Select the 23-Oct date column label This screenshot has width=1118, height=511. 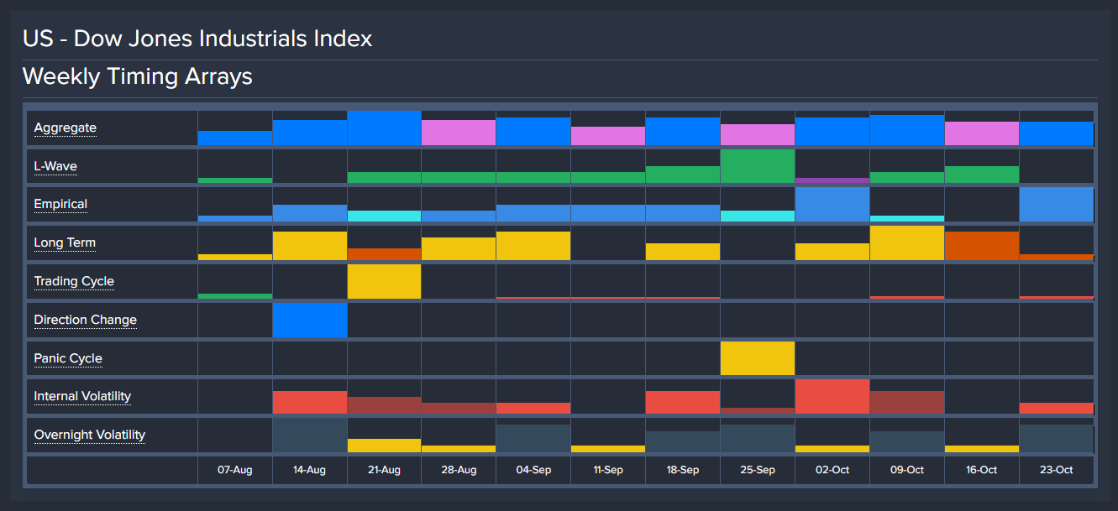coord(1056,470)
